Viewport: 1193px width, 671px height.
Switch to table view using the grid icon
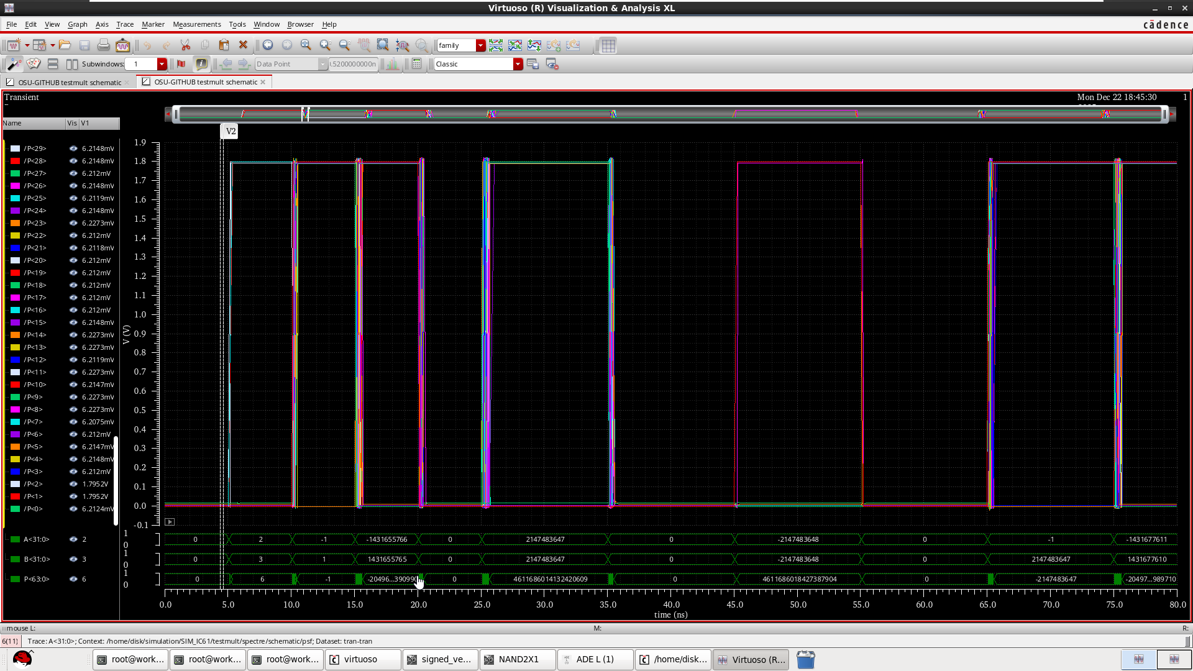point(608,45)
